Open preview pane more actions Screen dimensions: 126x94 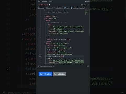tap(88, 66)
